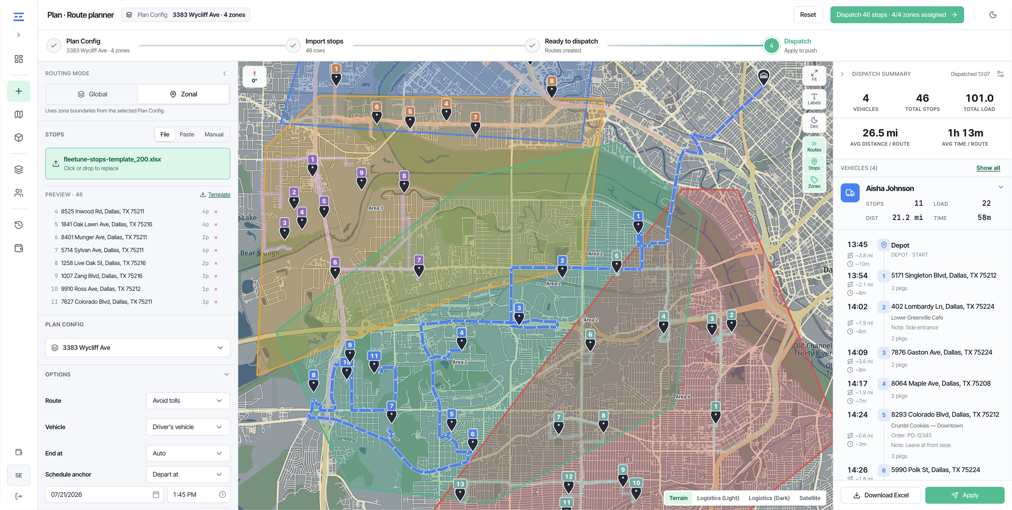Image resolution: width=1012 pixels, height=510 pixels.
Task: Remove stop 1841 Oak Lawn Ave
Action: coord(216,224)
